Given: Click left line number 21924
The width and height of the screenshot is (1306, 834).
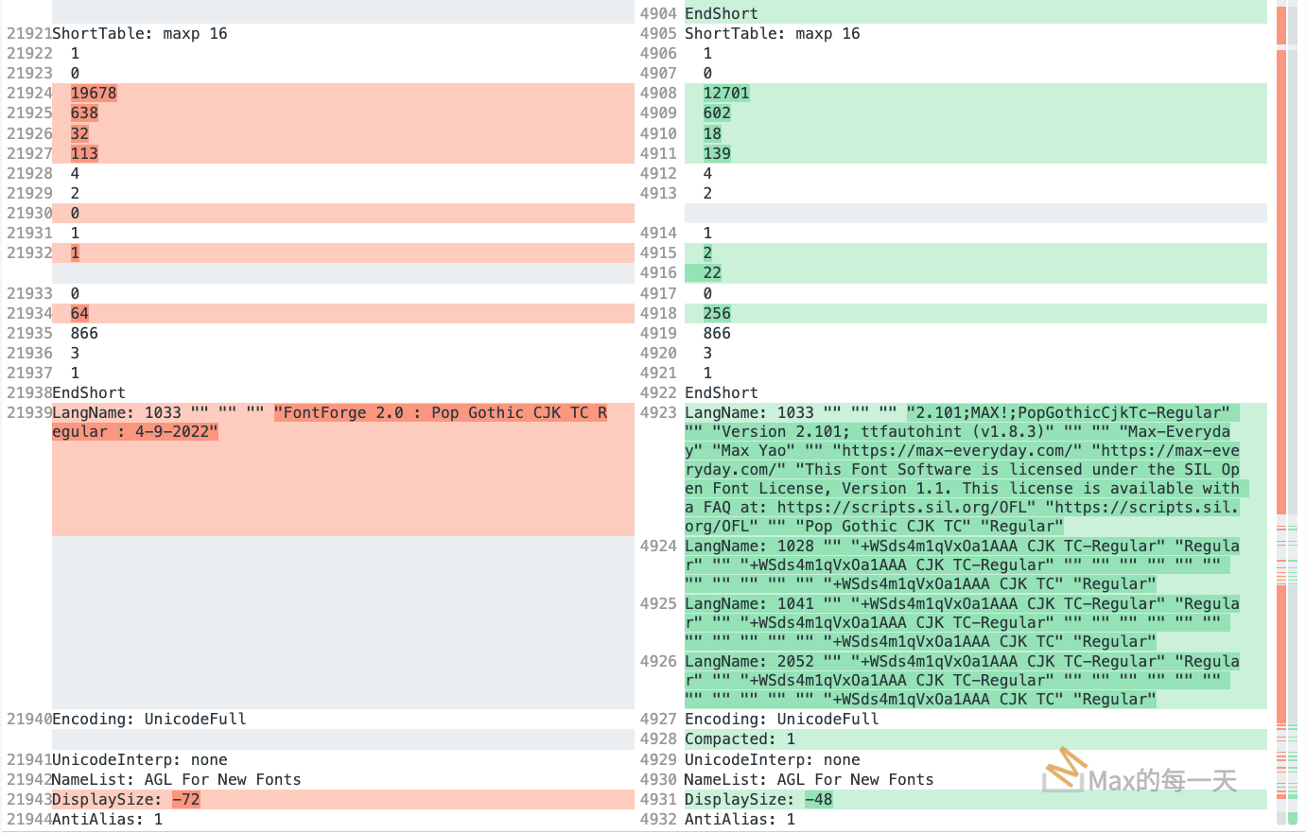Looking at the screenshot, I should [x=29, y=94].
